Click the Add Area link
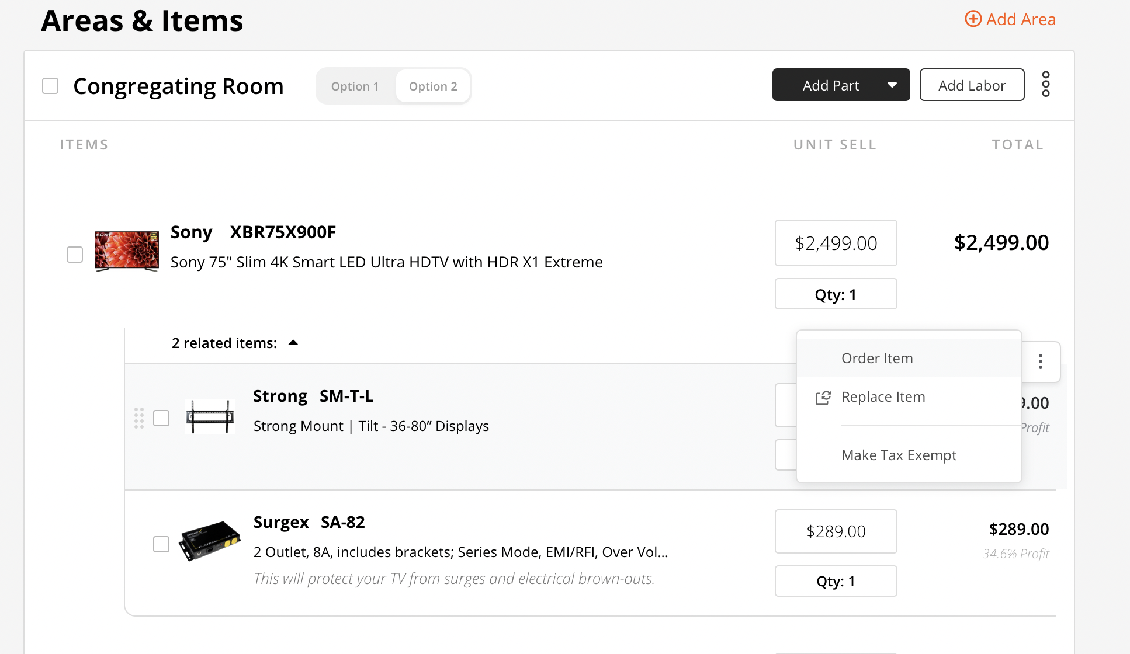This screenshot has height=654, width=1130. (x=1010, y=19)
